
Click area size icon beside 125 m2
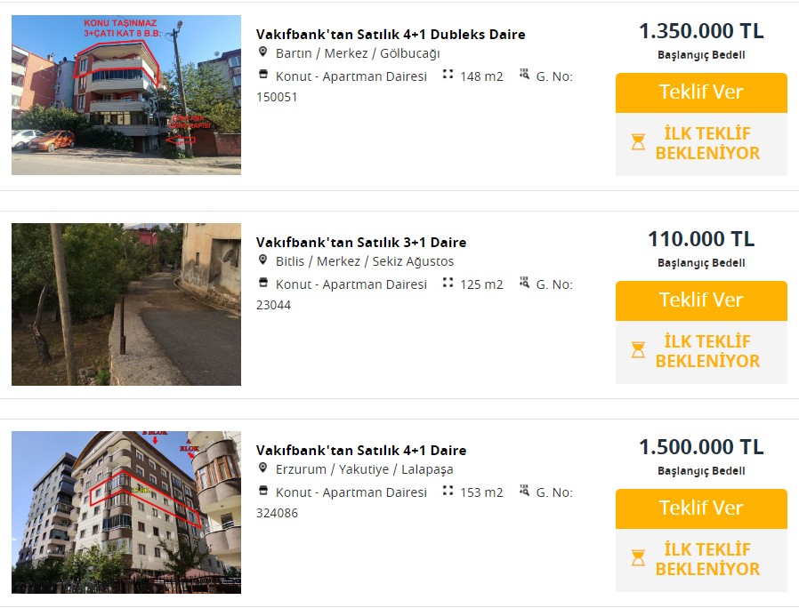[x=448, y=283]
